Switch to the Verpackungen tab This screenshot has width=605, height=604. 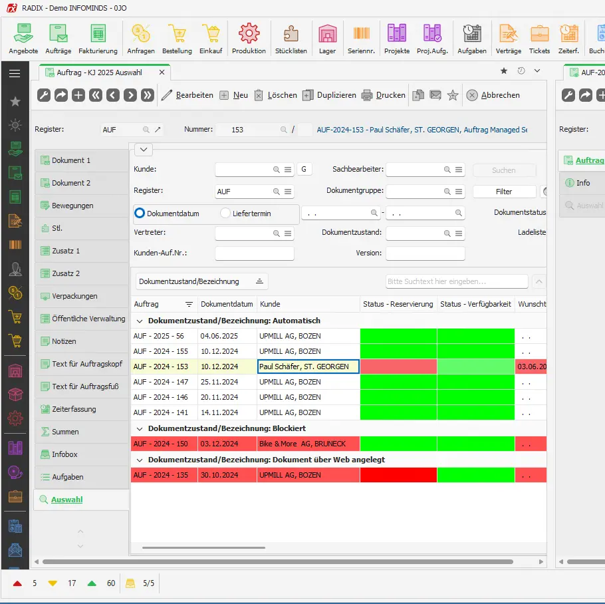tap(82, 296)
